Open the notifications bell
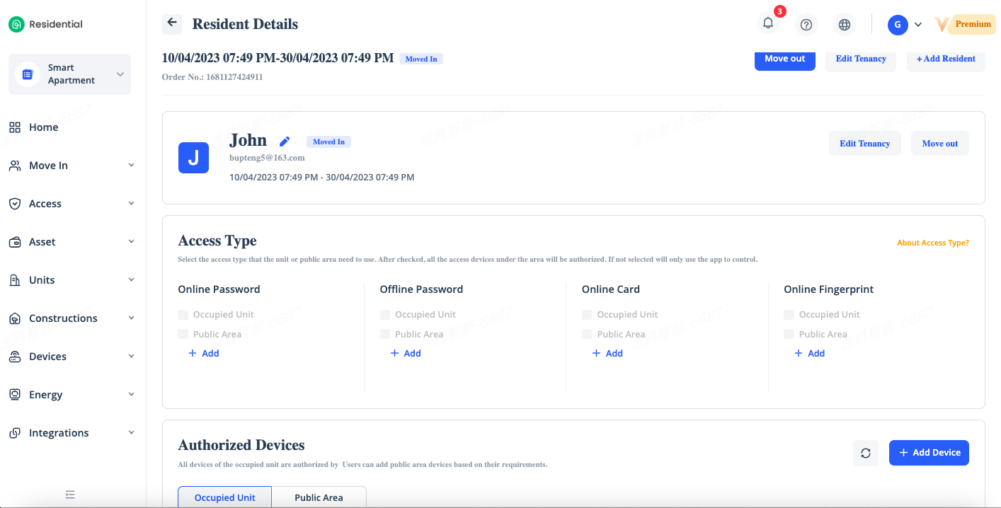 (768, 24)
